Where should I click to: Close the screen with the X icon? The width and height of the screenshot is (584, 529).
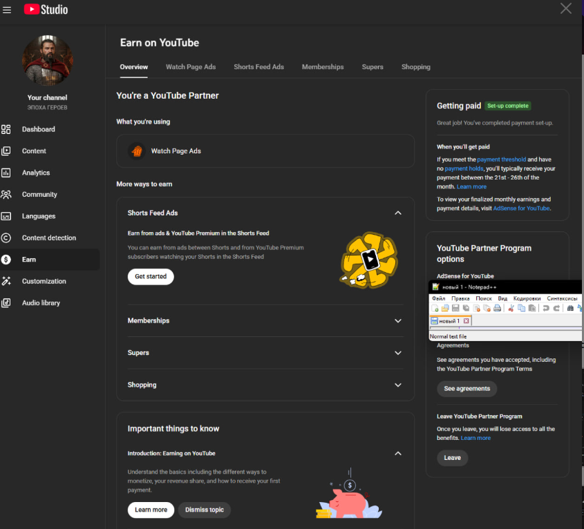(x=566, y=8)
